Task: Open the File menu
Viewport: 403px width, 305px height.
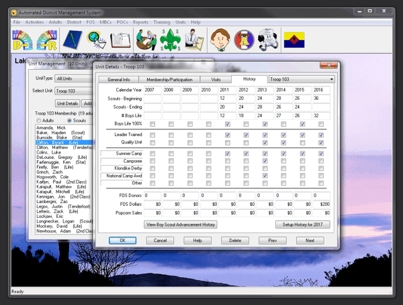Action: 17,22
